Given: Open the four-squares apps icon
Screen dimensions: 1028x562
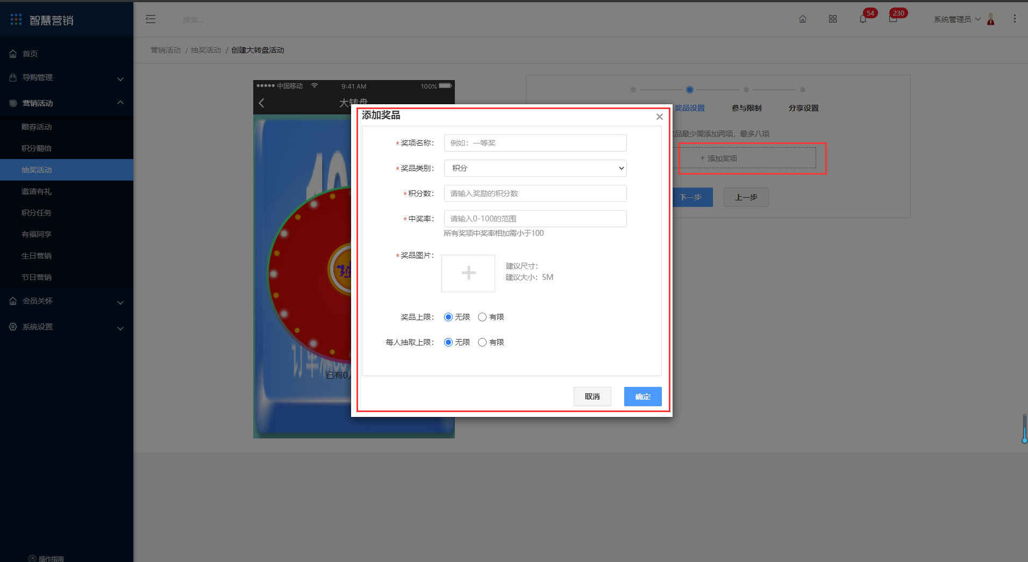Looking at the screenshot, I should point(833,19).
